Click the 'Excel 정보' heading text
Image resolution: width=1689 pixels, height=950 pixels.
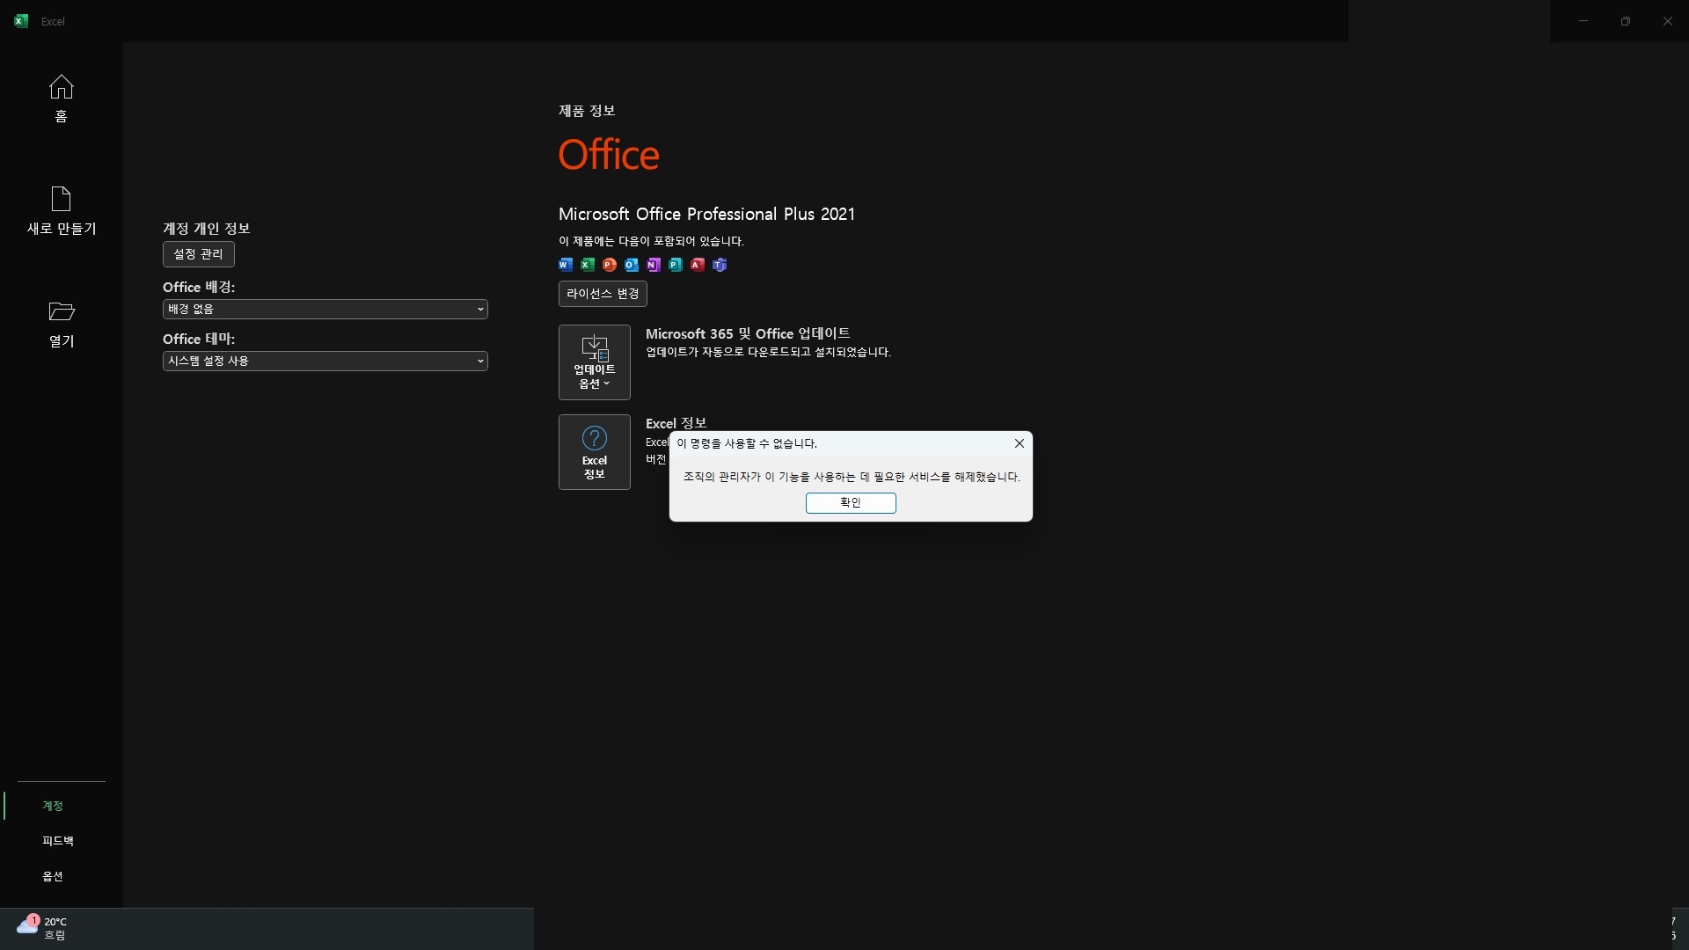[676, 424]
